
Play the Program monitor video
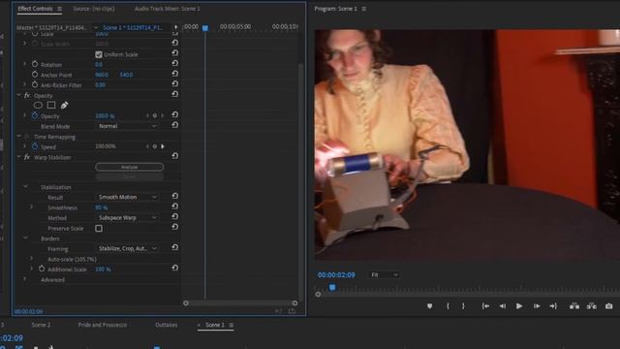click(519, 306)
